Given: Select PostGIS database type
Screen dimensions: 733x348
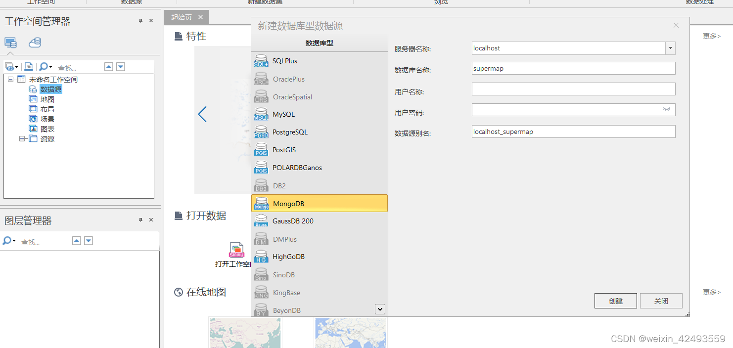Looking at the screenshot, I should 319,150.
